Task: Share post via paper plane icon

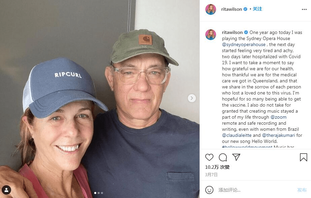Action: click(x=236, y=157)
